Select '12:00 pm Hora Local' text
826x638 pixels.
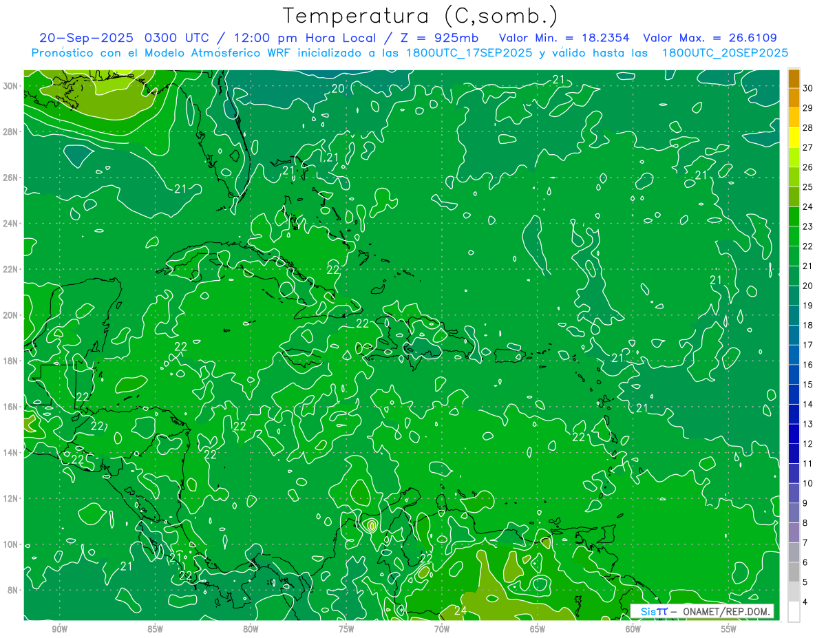[x=304, y=38]
